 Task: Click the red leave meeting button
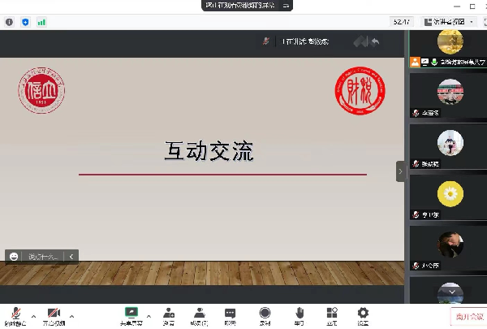(468, 317)
